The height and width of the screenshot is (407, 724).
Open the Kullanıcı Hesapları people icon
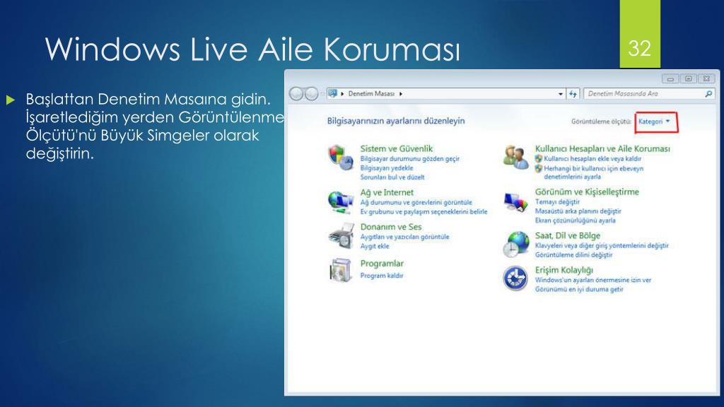click(515, 157)
